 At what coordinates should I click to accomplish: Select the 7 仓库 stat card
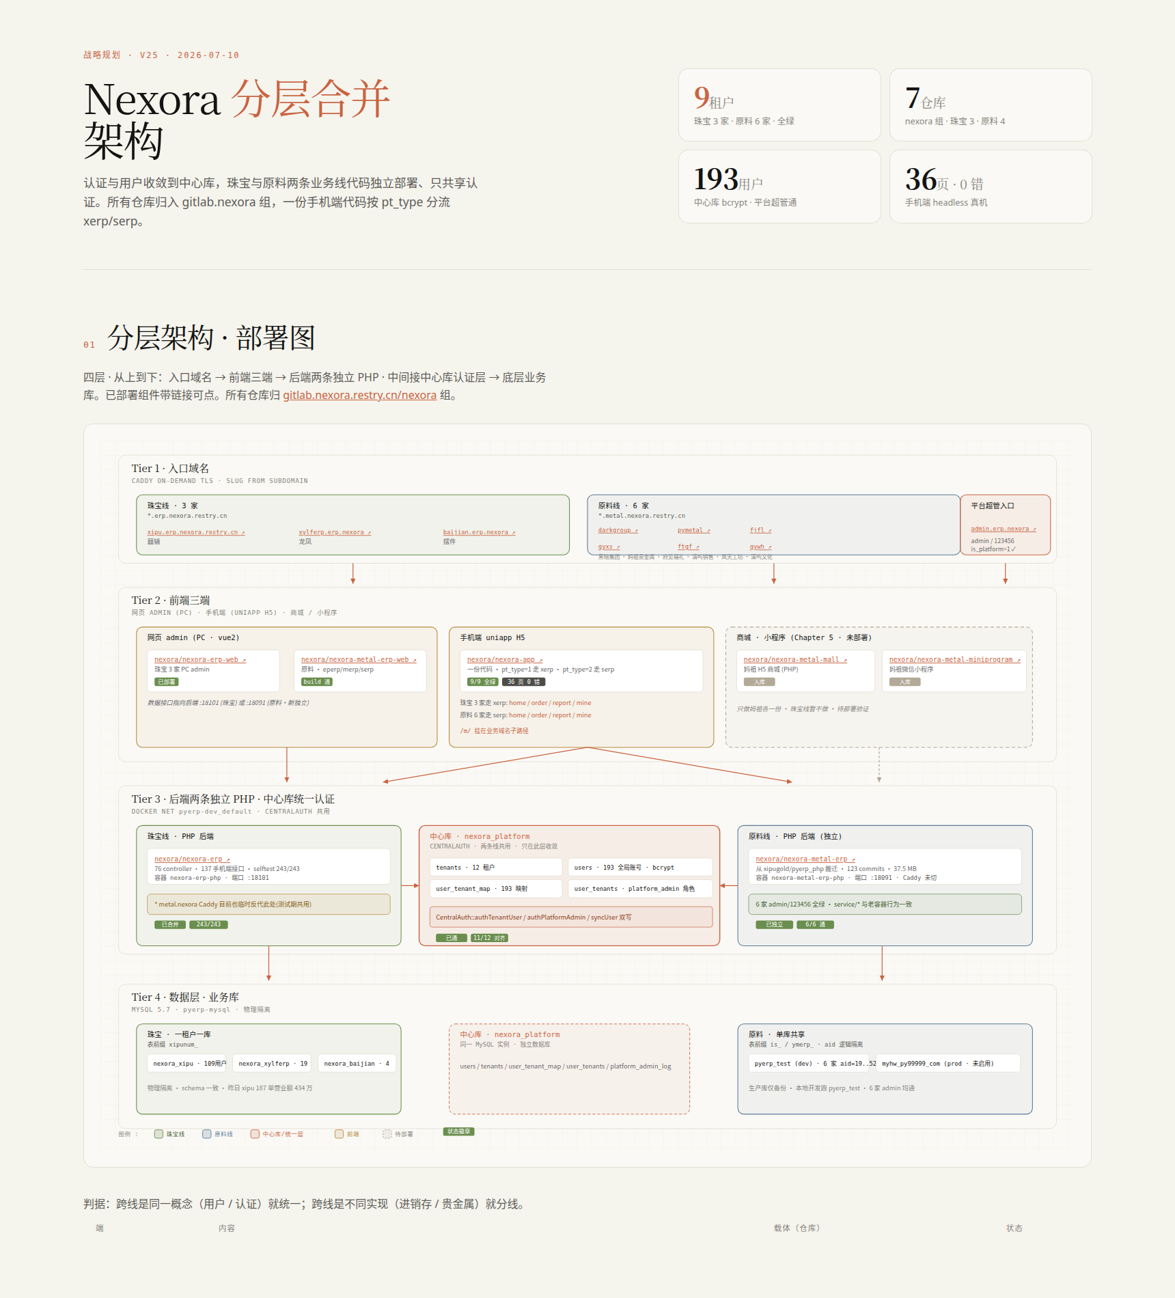click(991, 105)
